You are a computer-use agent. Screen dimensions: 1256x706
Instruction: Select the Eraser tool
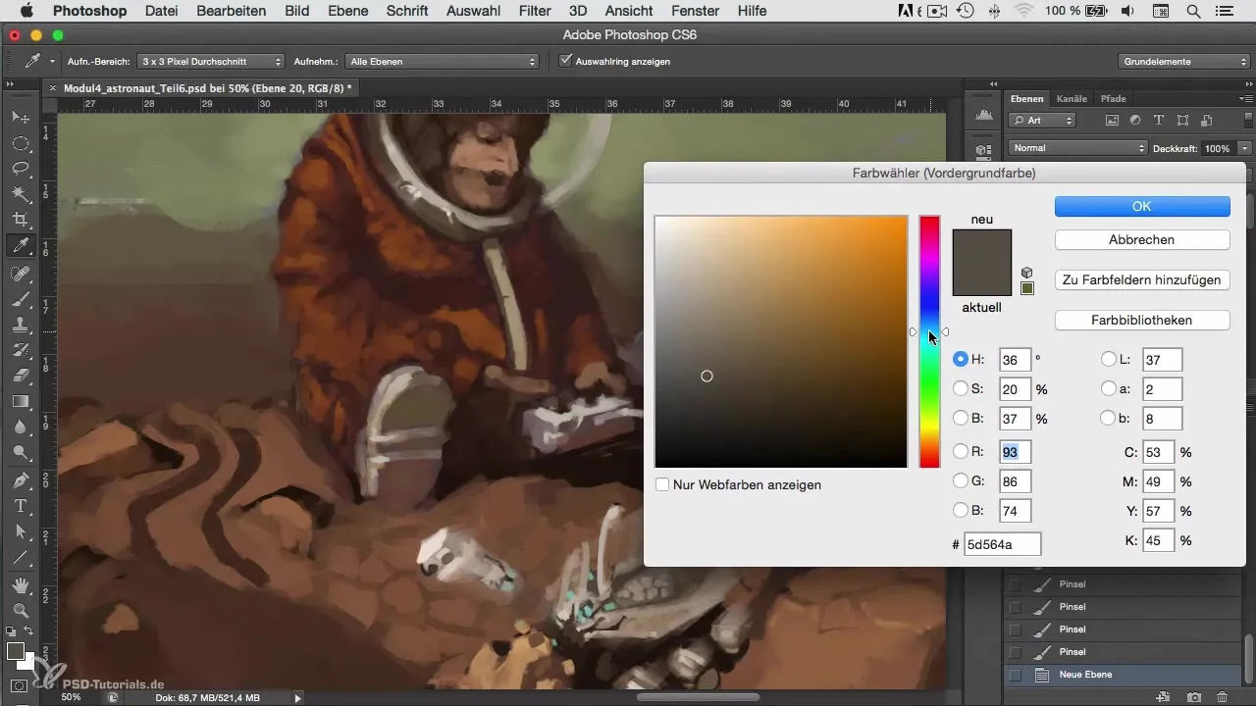(x=20, y=376)
